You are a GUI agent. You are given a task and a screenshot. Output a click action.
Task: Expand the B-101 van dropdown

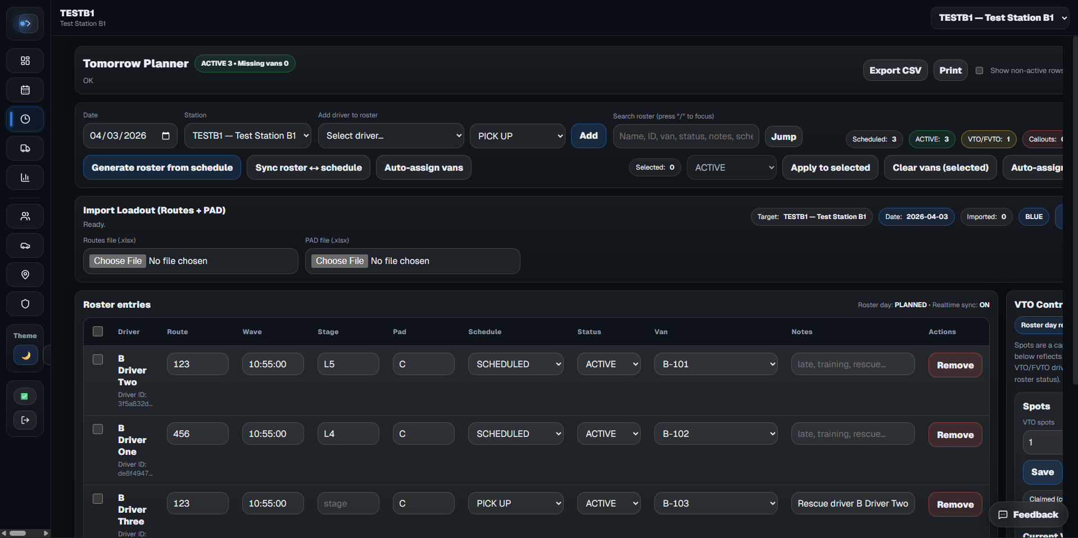coord(715,364)
